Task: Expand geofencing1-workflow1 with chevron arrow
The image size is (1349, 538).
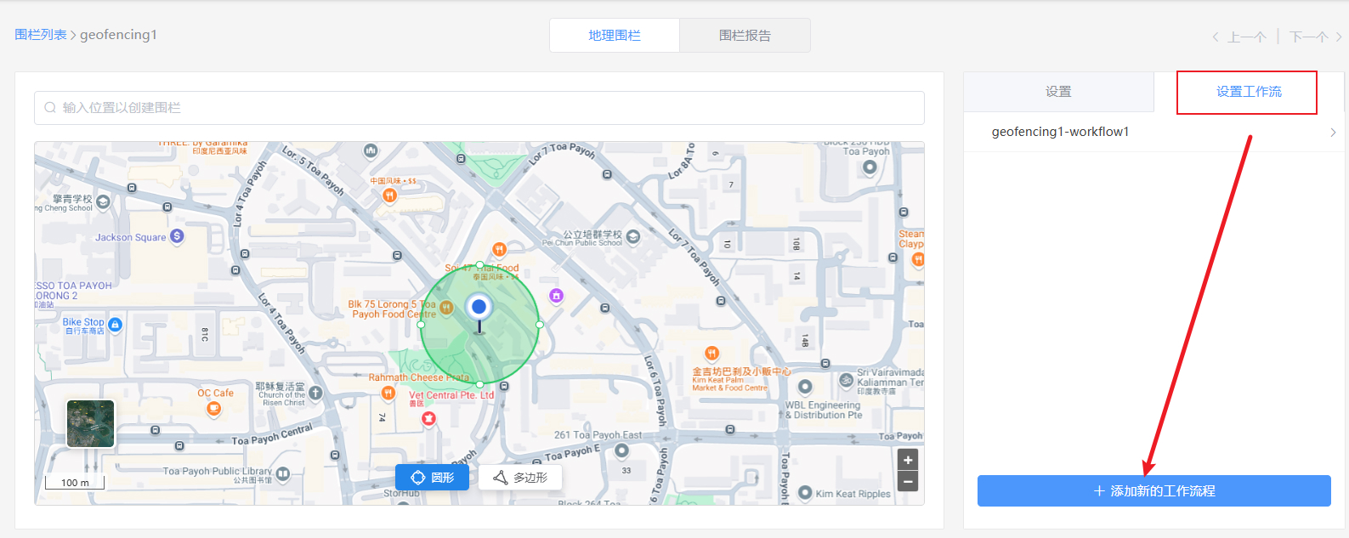Action: tap(1333, 132)
